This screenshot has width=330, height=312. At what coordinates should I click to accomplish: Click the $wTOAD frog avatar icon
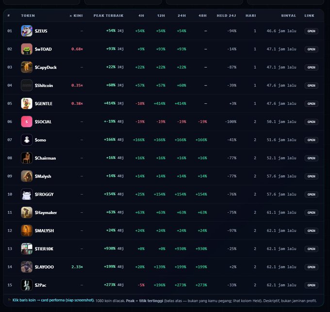coord(27,49)
